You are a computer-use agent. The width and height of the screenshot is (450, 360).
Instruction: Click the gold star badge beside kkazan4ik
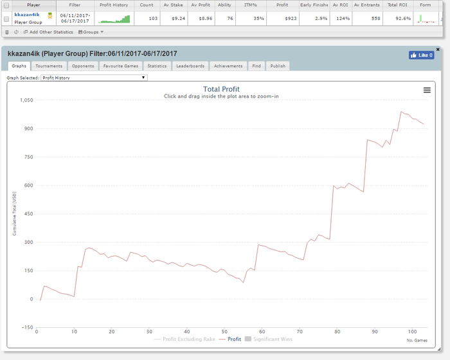[50, 16]
